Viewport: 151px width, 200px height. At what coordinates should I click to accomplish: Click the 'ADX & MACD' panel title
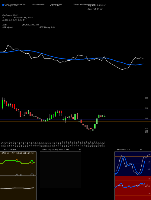(x=10, y=150)
